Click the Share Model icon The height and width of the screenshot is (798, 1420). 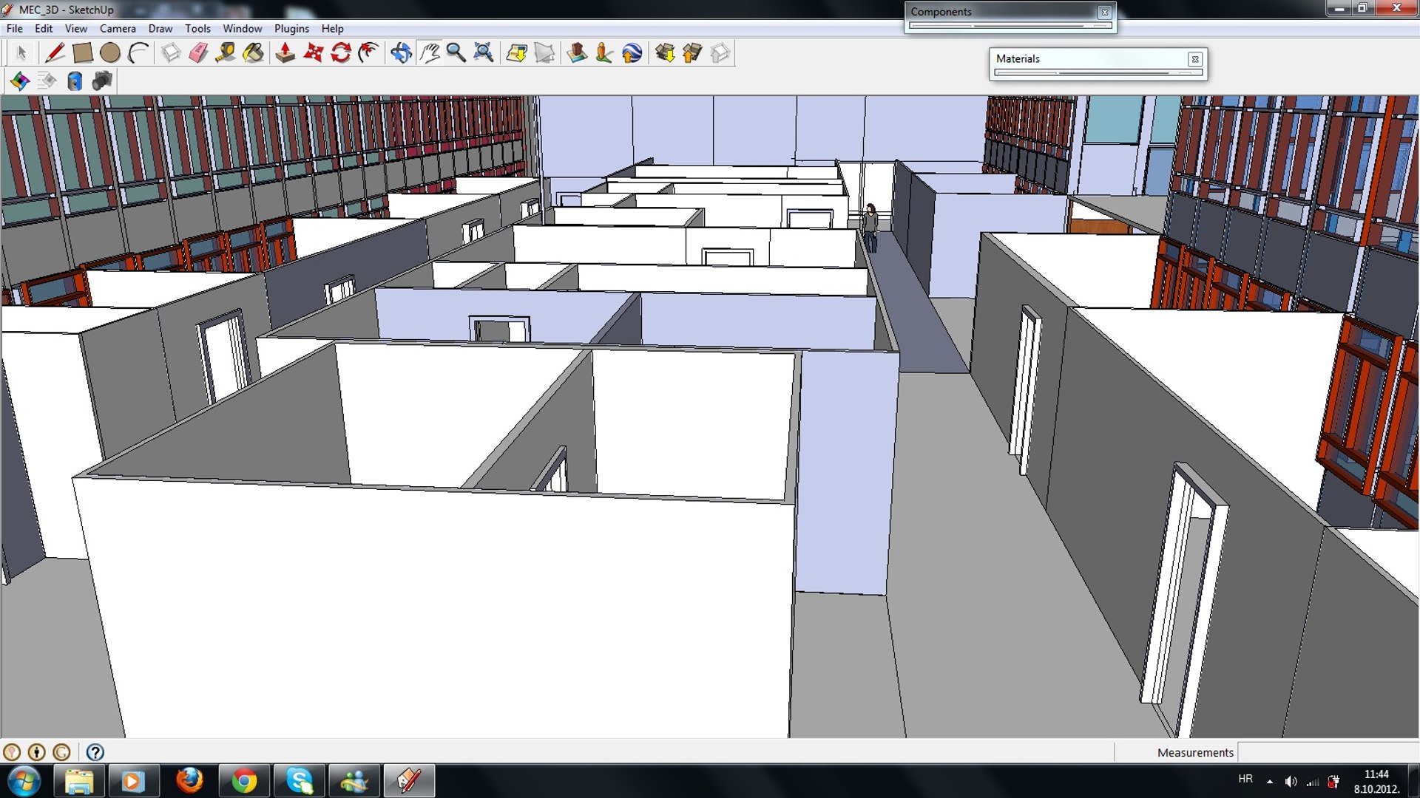coord(692,53)
